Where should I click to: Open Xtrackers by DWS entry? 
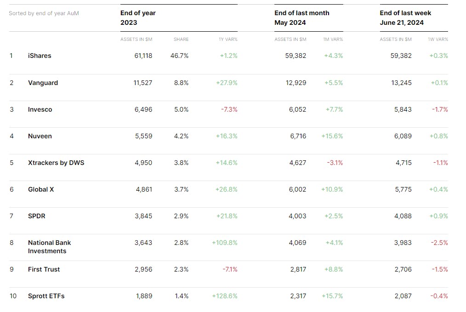click(56, 163)
